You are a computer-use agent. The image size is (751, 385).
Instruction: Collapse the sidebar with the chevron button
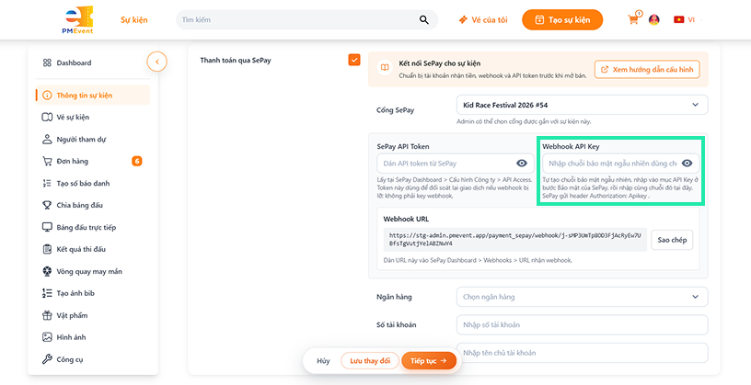(156, 62)
